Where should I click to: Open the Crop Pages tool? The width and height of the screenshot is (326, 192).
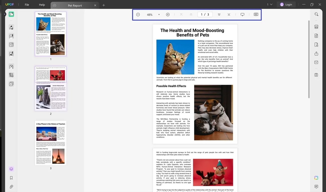point(11,75)
